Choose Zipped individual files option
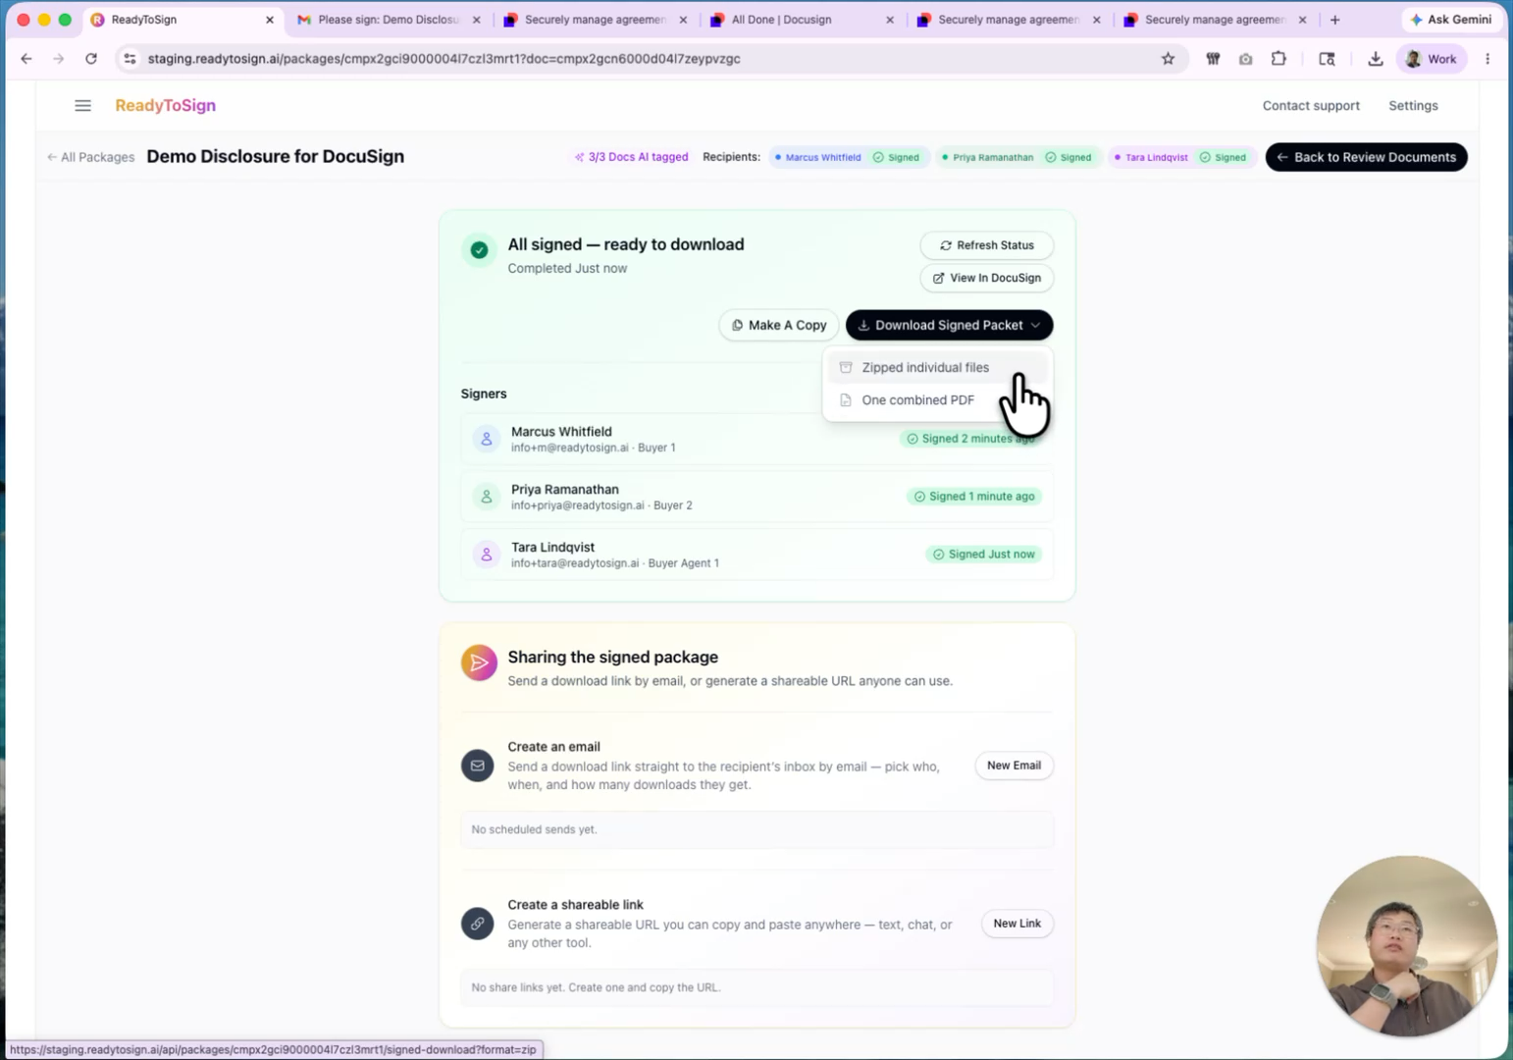The width and height of the screenshot is (1513, 1060). point(937,367)
